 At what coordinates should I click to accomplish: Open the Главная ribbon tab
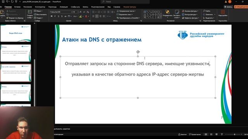pyautogui.click(x=8, y=7)
